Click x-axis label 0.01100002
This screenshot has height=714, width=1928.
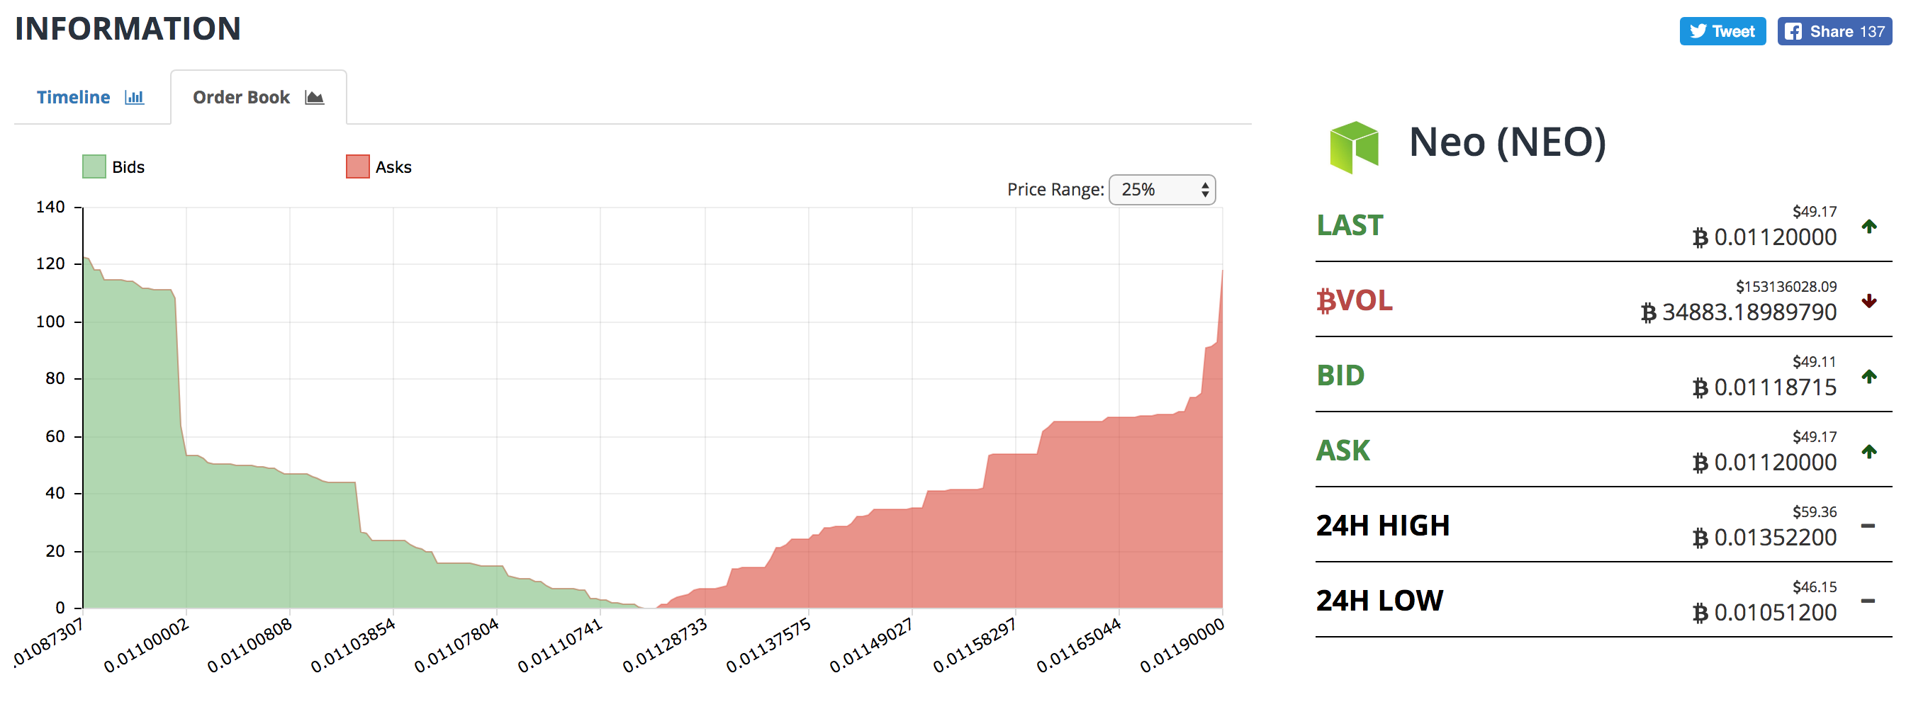[x=147, y=646]
